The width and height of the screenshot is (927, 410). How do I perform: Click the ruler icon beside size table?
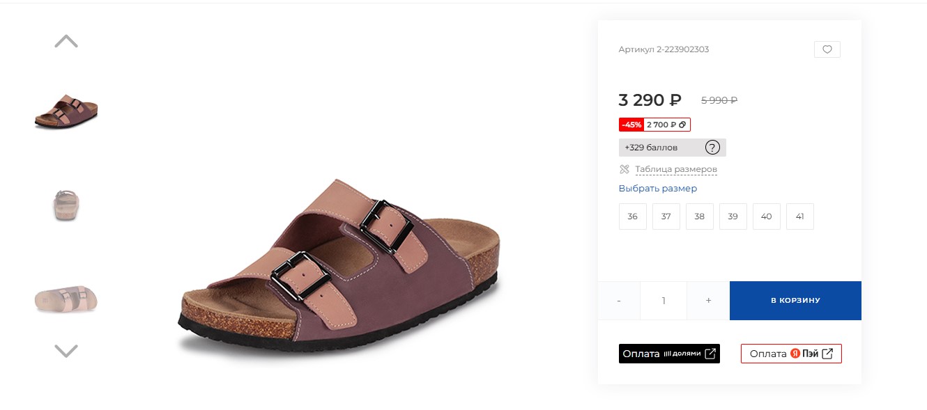pyautogui.click(x=624, y=169)
